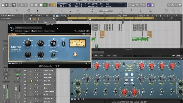The width and height of the screenshot is (183, 103).
Task: Click the Set Locators icon
Action: click(x=166, y=11)
